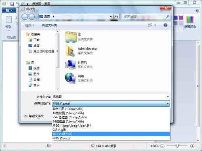Open the quick access toolbar customize arrow
The height and width of the screenshot is (151, 202).
[27, 4]
